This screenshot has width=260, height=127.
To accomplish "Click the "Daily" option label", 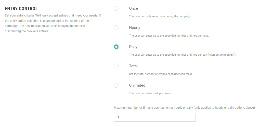I will (x=133, y=47).
